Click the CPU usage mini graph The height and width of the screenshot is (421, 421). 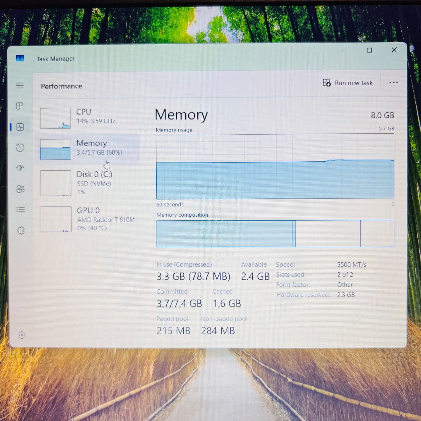click(55, 118)
